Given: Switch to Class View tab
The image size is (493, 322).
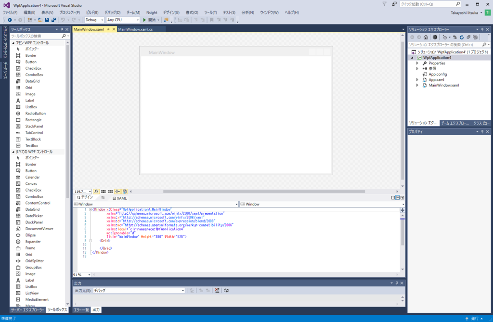Looking at the screenshot, I should (481, 123).
